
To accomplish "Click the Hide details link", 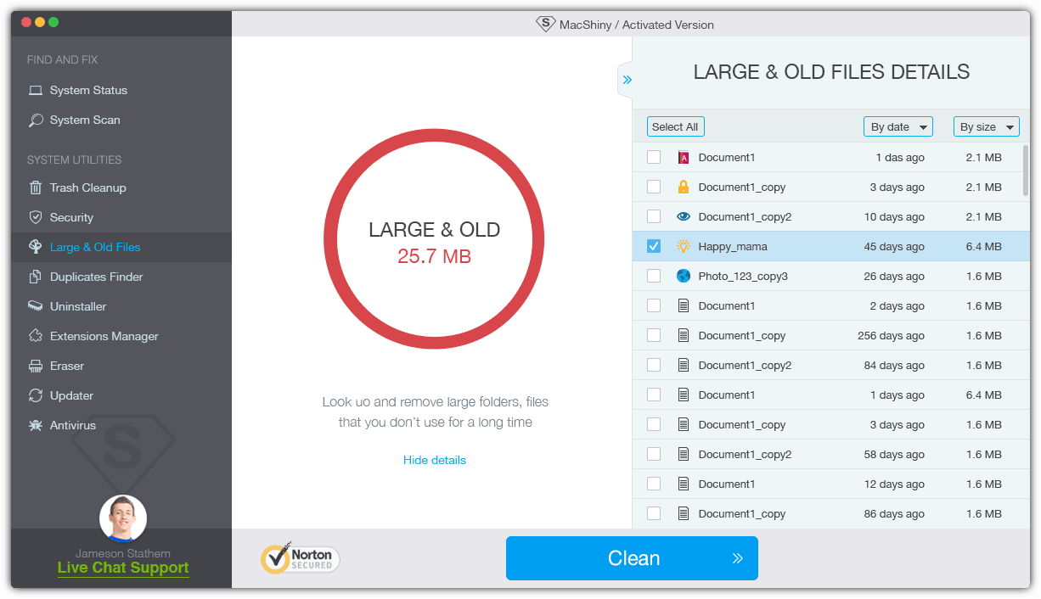I will pyautogui.click(x=435, y=460).
